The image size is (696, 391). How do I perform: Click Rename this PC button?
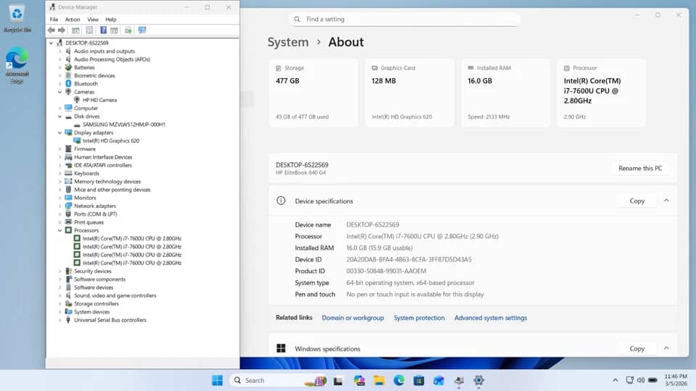pos(640,169)
